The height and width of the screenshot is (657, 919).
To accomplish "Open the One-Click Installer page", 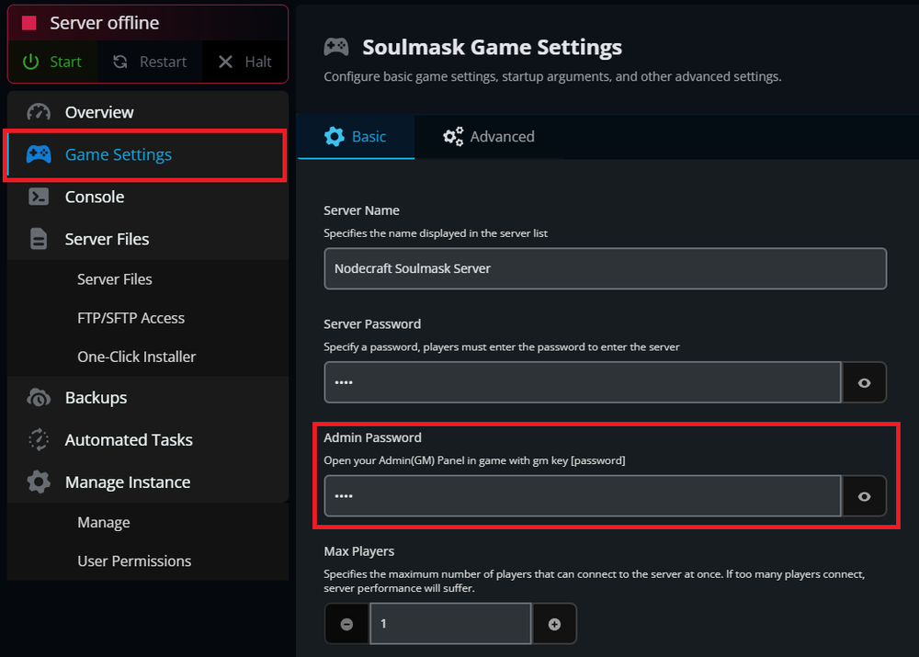I will click(136, 357).
